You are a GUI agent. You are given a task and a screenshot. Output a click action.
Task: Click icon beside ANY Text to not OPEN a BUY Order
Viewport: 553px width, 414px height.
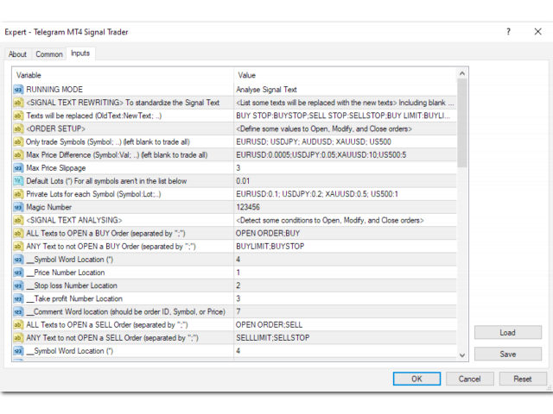(x=18, y=247)
